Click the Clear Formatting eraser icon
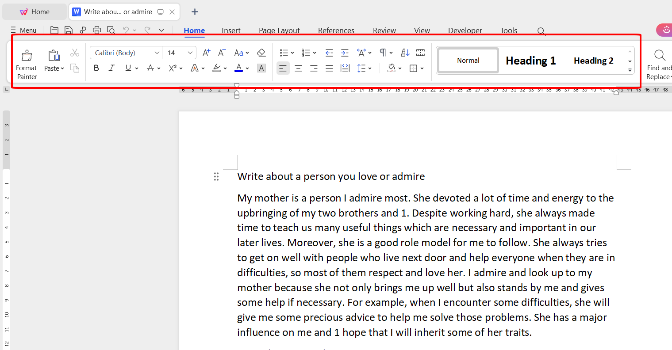 tap(261, 53)
